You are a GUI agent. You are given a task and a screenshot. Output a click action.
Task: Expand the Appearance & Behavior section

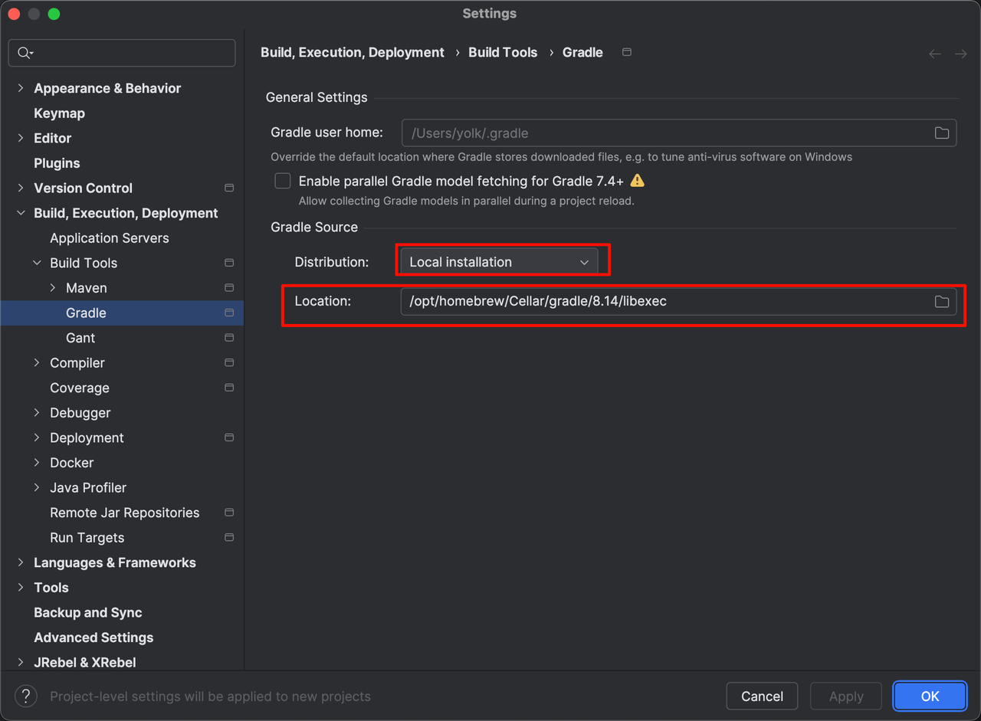tap(21, 88)
